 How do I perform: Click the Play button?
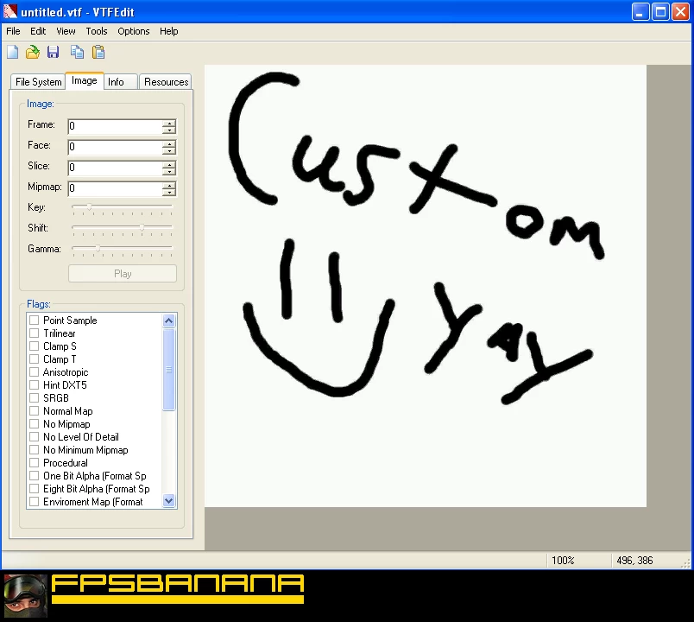coord(122,273)
